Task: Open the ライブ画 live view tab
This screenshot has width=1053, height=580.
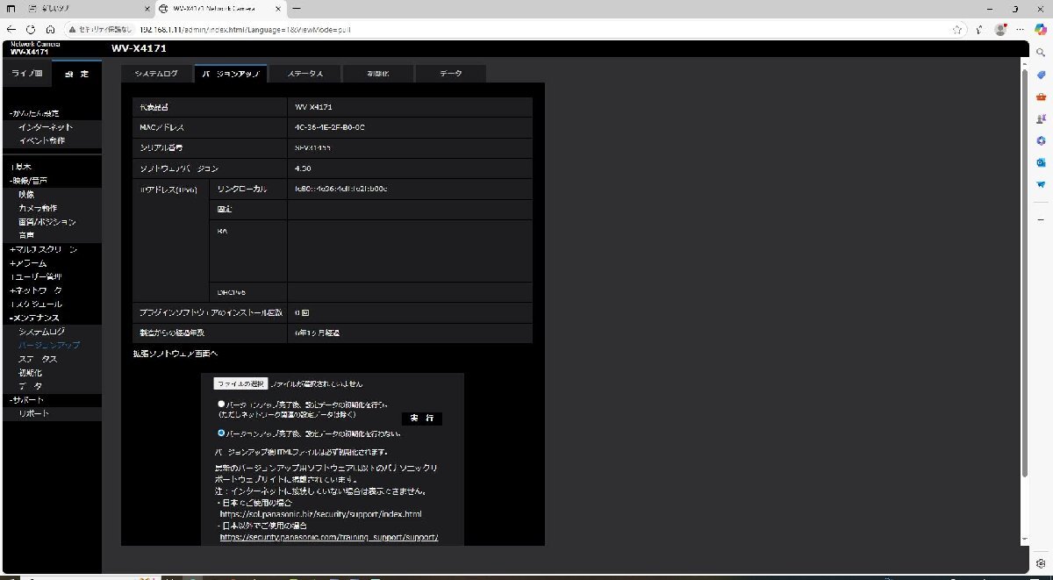Action: [x=26, y=74]
